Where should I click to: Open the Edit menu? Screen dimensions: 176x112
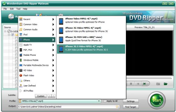pyautogui.click(x=12, y=9)
